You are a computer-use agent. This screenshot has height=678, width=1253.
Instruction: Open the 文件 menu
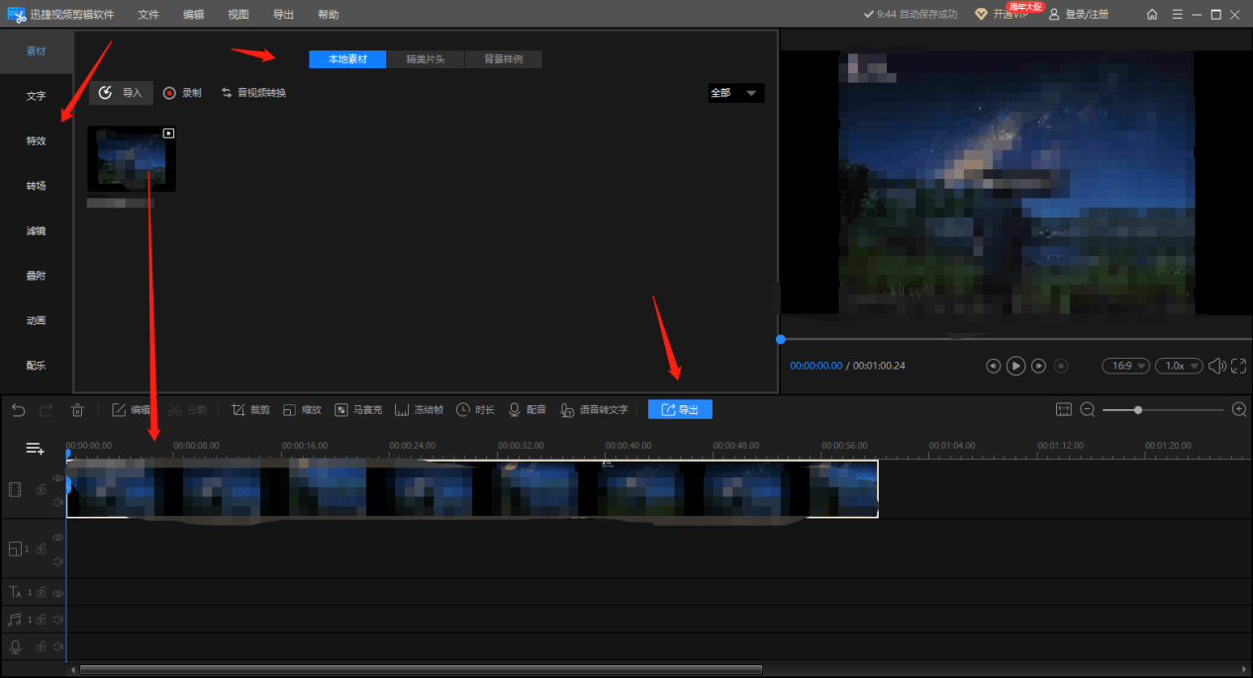[x=148, y=15]
